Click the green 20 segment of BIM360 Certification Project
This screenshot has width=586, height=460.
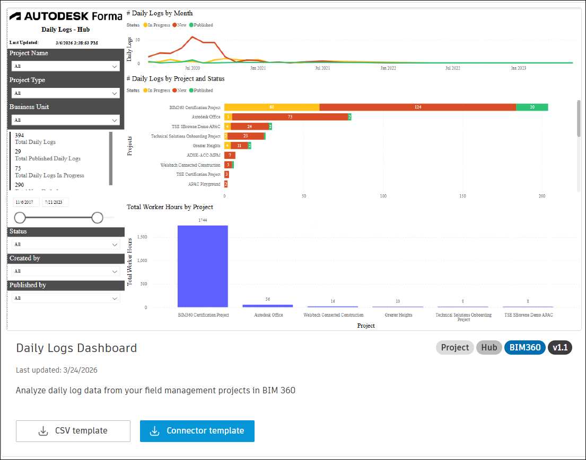pos(532,107)
